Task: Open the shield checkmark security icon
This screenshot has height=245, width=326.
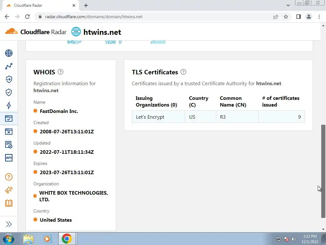Action: (9, 92)
